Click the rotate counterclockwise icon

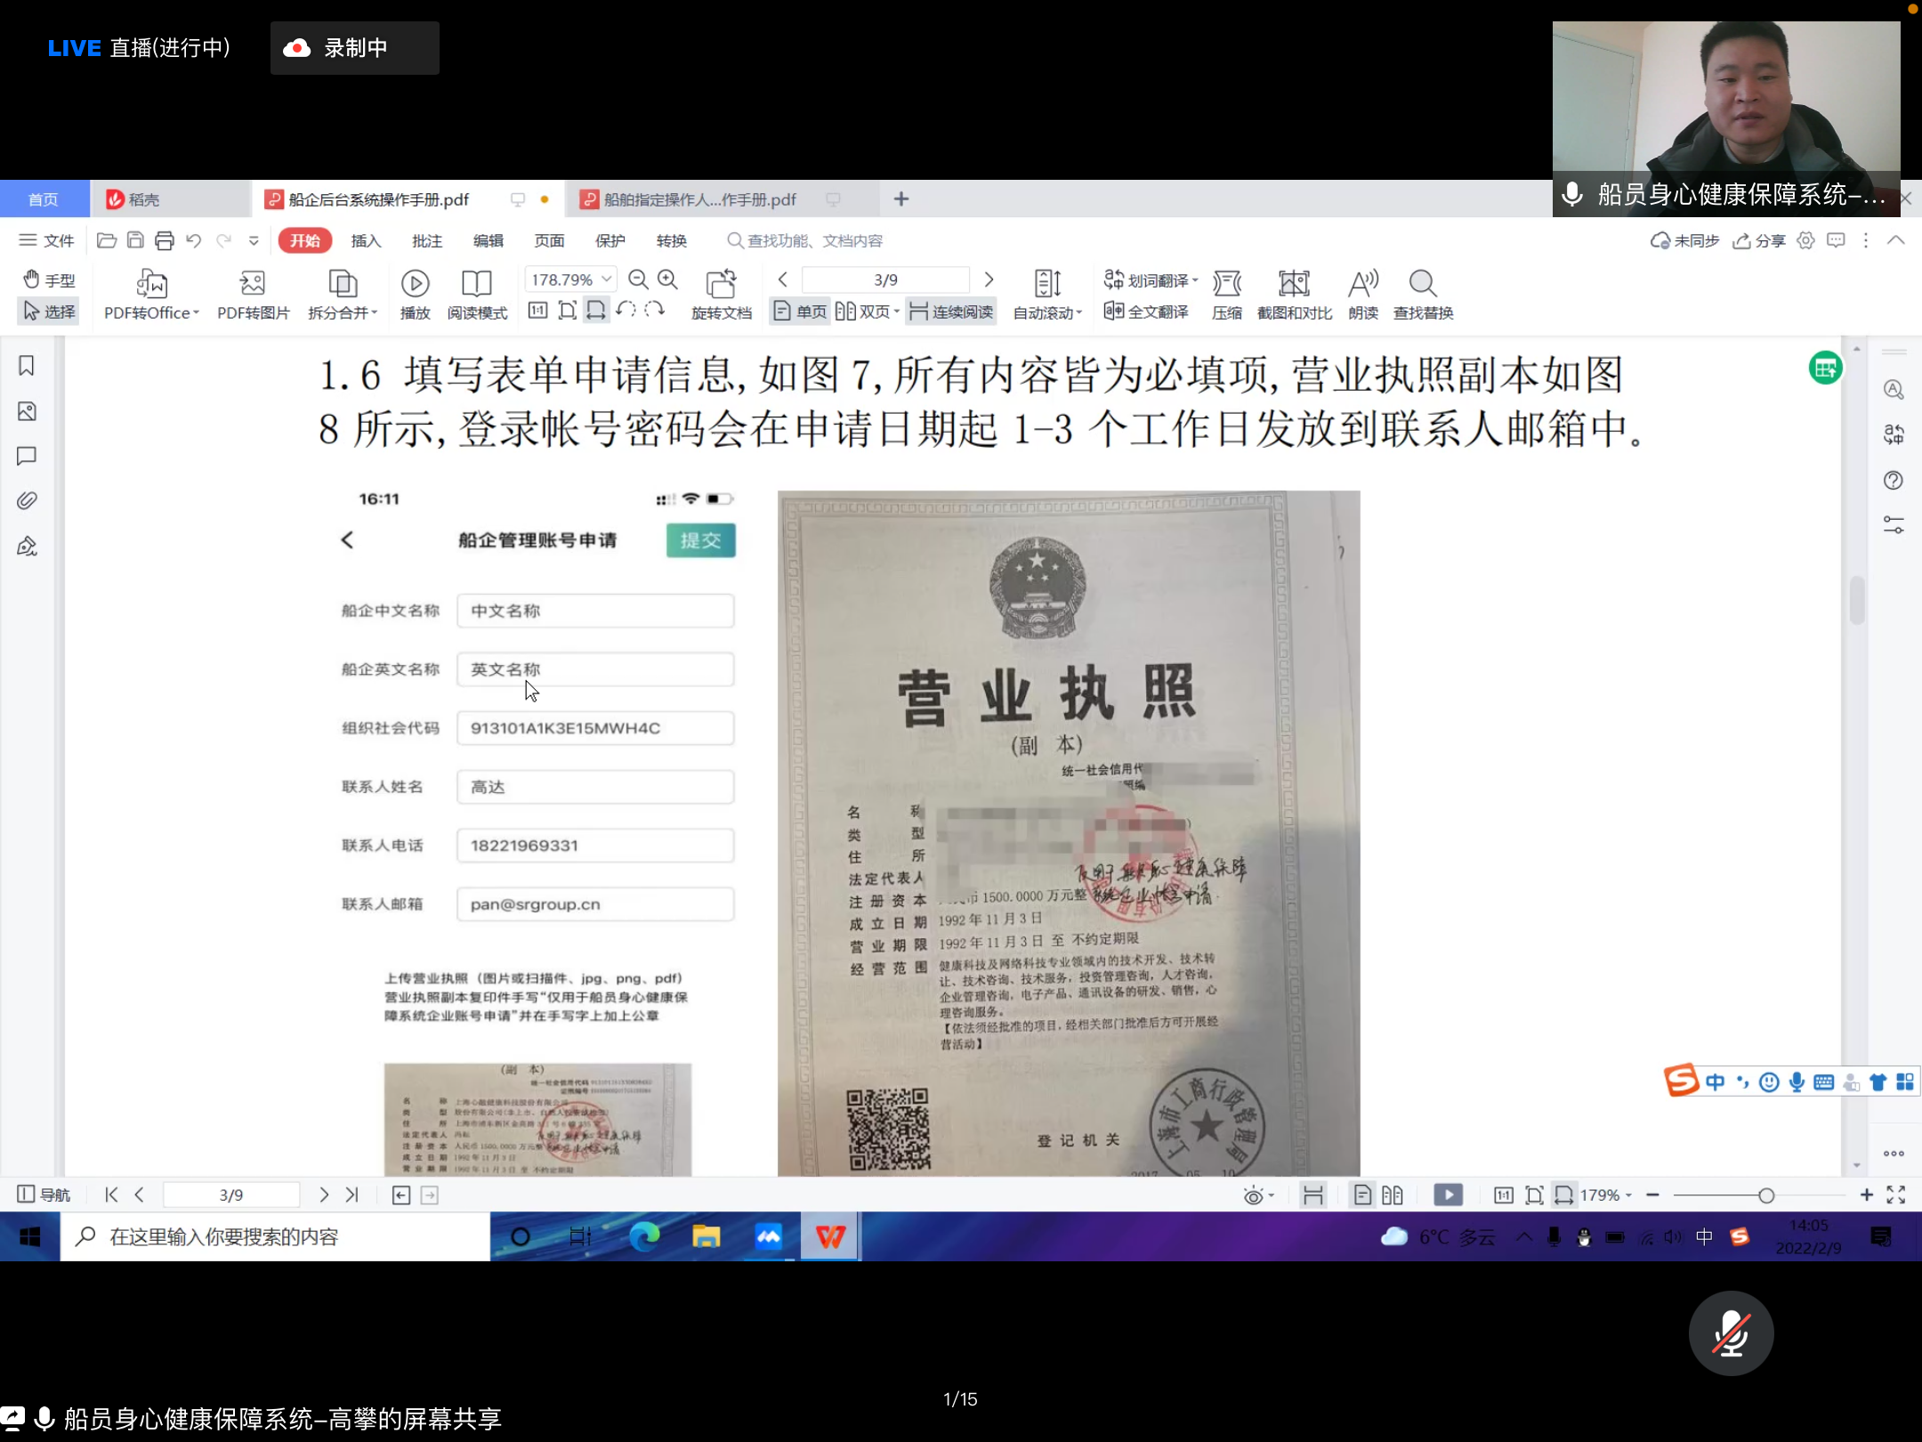coord(626,310)
